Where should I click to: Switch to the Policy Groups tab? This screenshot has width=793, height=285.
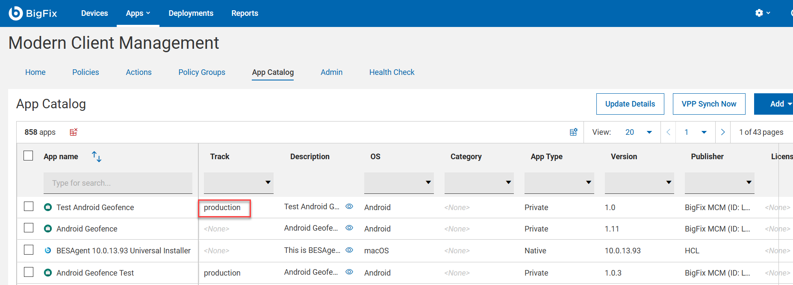pos(202,72)
